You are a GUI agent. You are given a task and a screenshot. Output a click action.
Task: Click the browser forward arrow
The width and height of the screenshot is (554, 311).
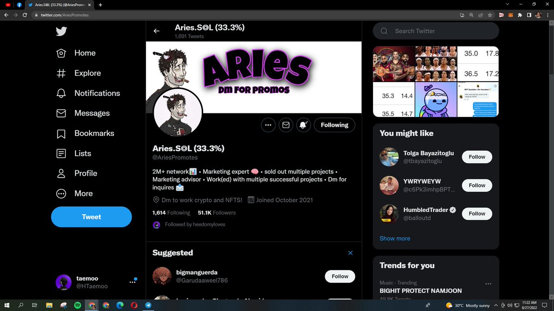pyautogui.click(x=15, y=15)
